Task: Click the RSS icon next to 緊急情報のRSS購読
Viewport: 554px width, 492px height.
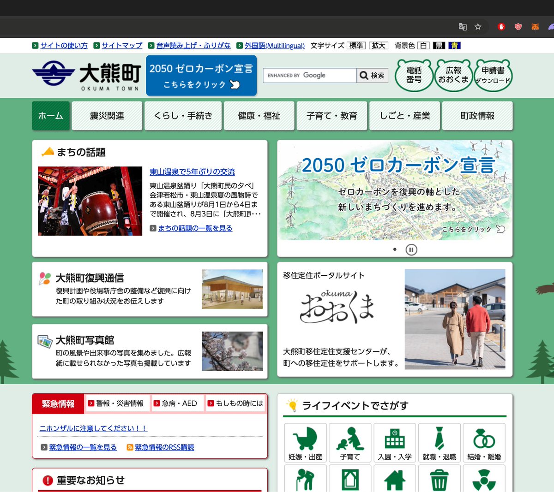Action: point(130,447)
